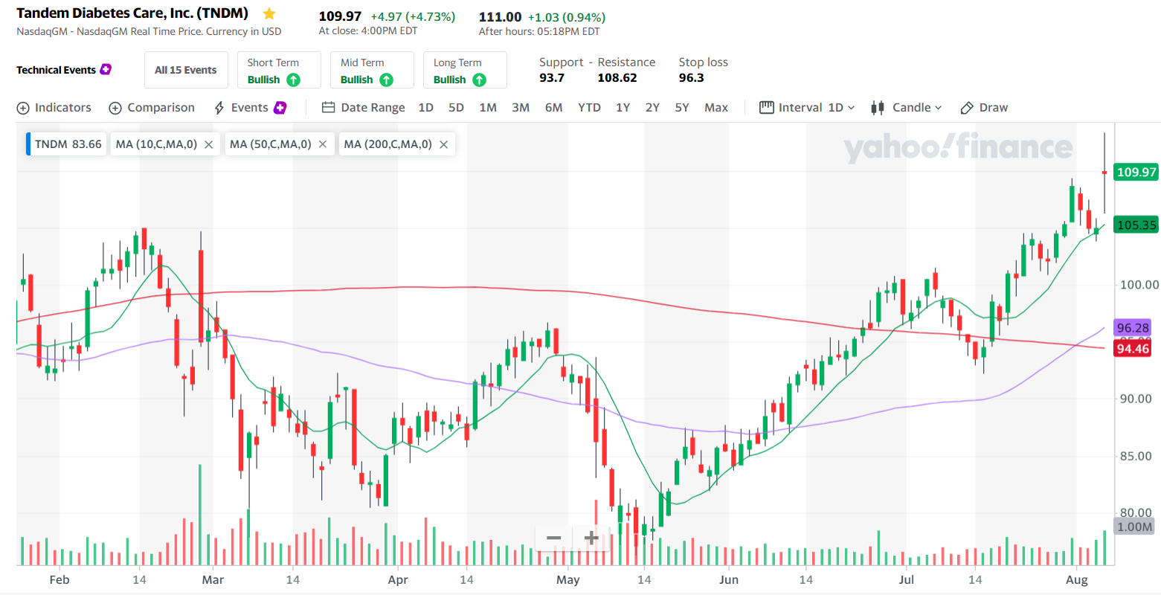Click the Comparison plus icon
1161x595 pixels.
point(115,108)
